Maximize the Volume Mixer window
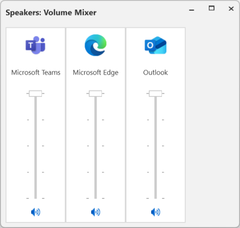 211,8
